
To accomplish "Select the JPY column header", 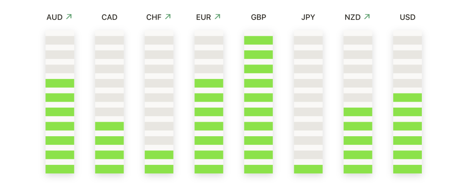I will coord(308,18).
